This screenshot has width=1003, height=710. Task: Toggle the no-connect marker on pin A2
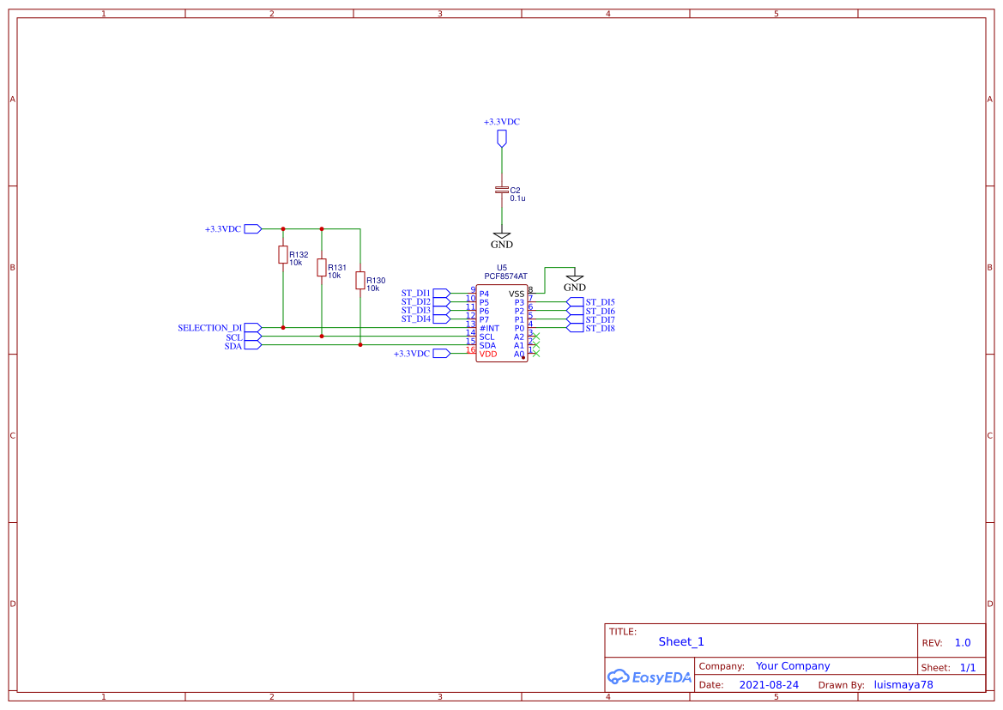(x=536, y=336)
